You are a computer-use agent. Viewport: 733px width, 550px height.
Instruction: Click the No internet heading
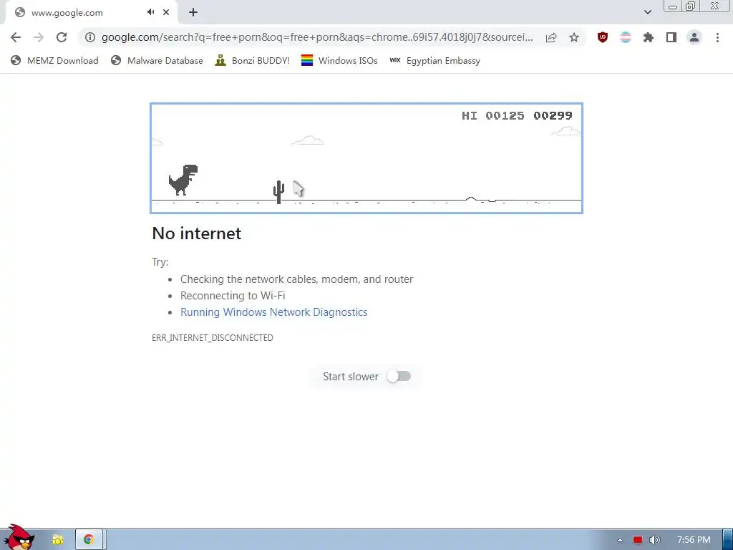[196, 233]
